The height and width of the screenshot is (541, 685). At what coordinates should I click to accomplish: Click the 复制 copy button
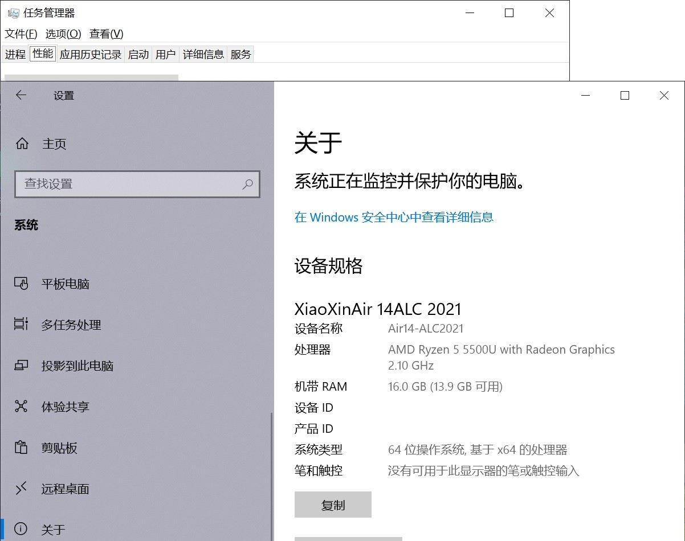pyautogui.click(x=333, y=505)
